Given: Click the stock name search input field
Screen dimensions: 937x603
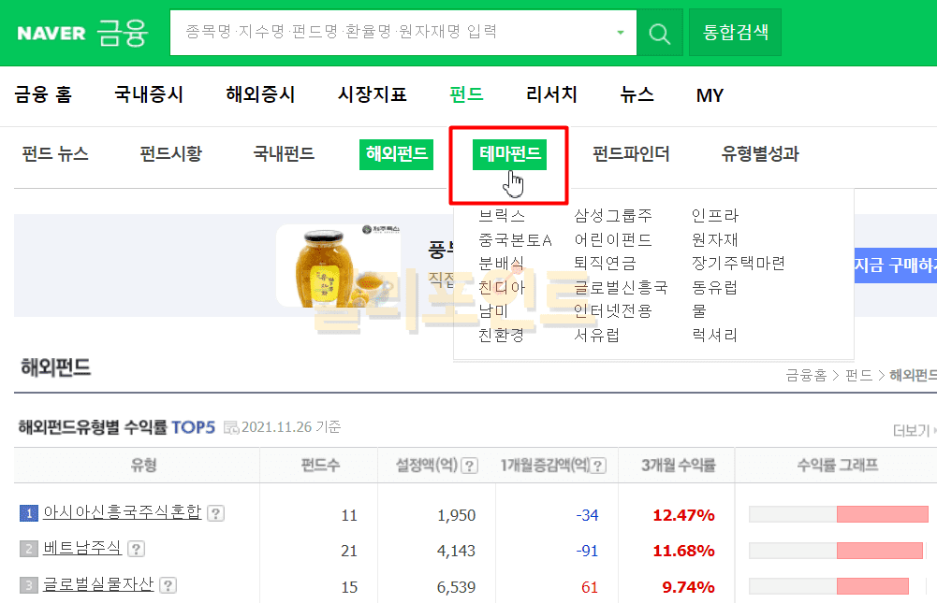Looking at the screenshot, I should [x=393, y=33].
